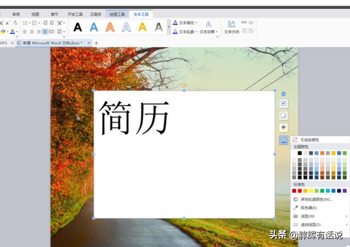Screen dimensions: 350x247
Task: Click the 文本轮廓 text outline button
Action: 184,32
